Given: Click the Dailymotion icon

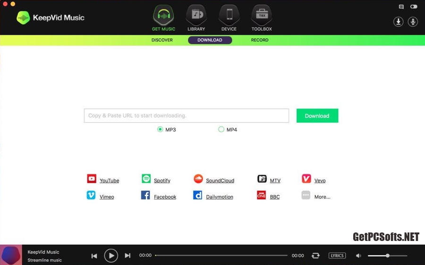Looking at the screenshot, I should (x=197, y=195).
